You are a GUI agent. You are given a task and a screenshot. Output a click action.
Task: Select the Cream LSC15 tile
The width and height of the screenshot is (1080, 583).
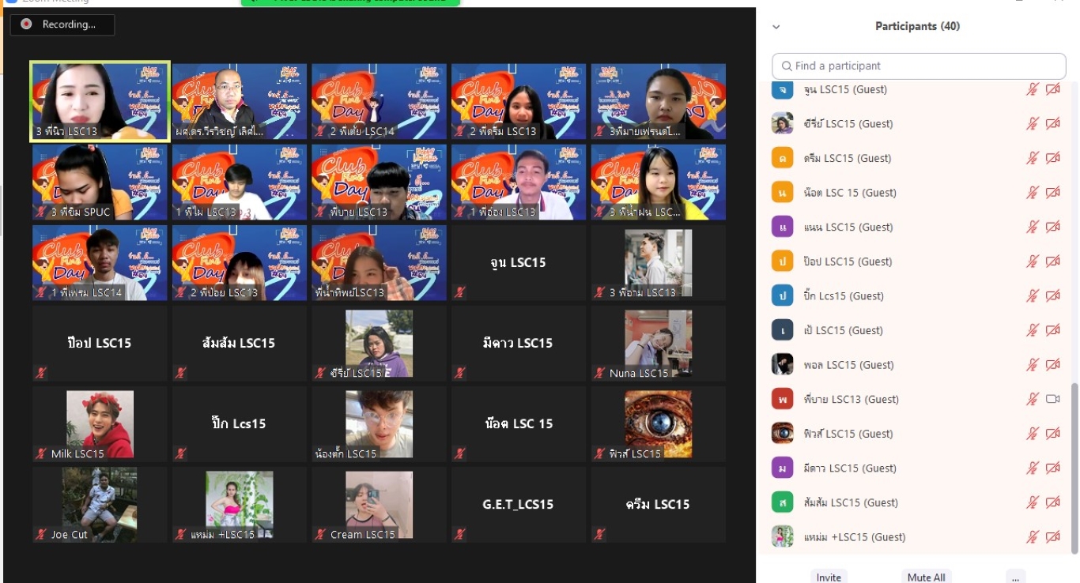pyautogui.click(x=379, y=505)
